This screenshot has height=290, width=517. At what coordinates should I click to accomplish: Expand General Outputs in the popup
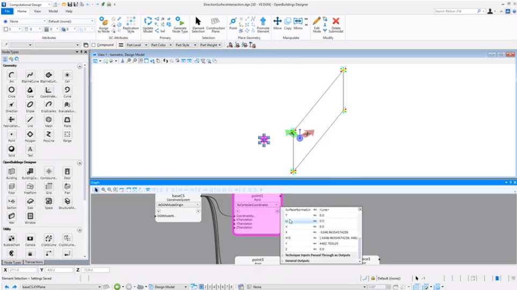[298, 261]
